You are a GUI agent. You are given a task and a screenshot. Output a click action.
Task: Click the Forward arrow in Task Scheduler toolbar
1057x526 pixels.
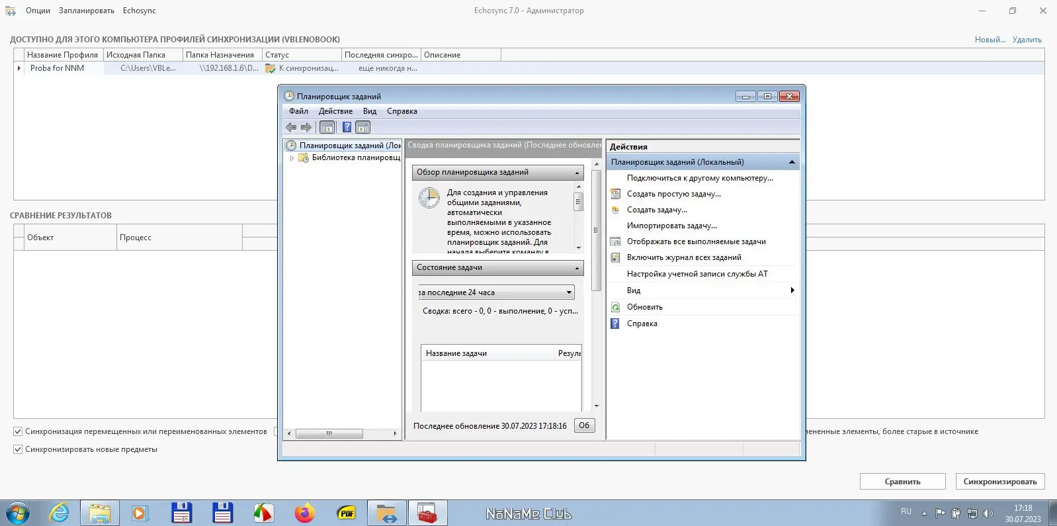306,127
